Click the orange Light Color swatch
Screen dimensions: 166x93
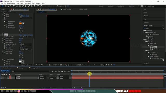[x=20, y=24]
